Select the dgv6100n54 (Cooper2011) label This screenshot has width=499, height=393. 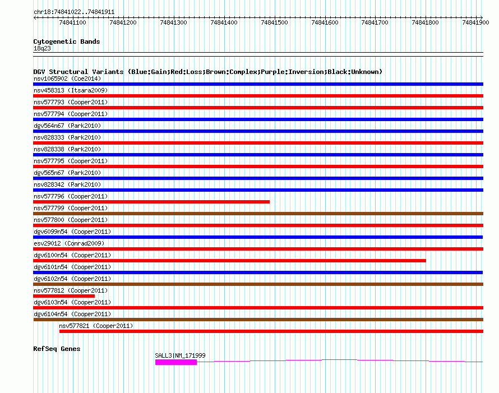[x=72, y=255]
